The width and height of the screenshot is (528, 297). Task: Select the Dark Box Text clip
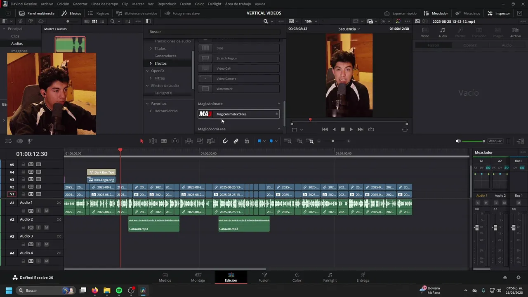click(x=101, y=172)
